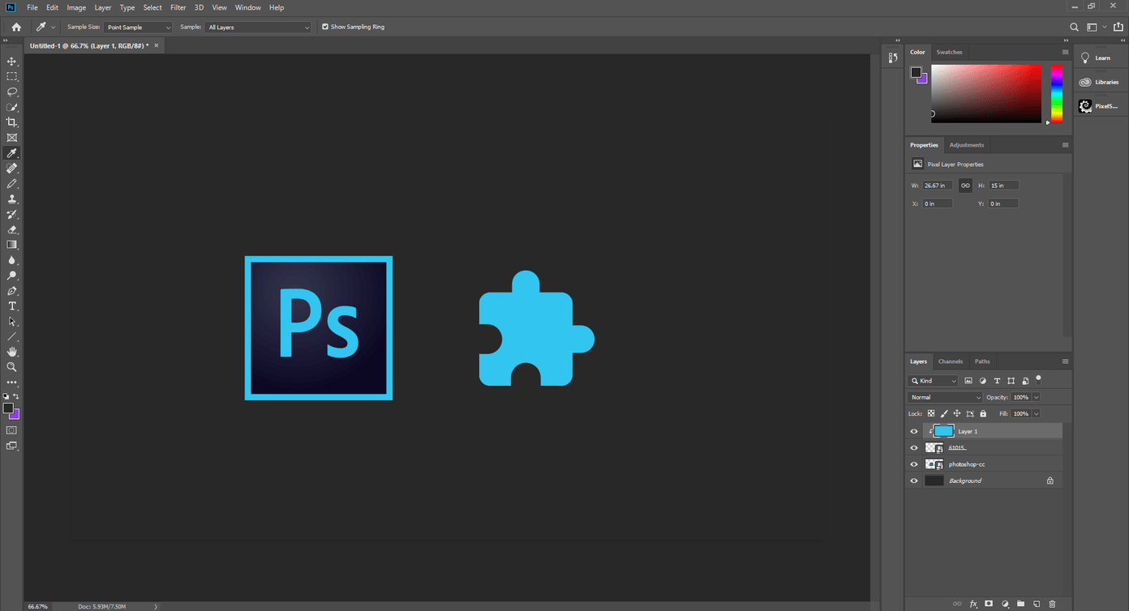Hide Layer 1 with its eye icon

(x=914, y=431)
